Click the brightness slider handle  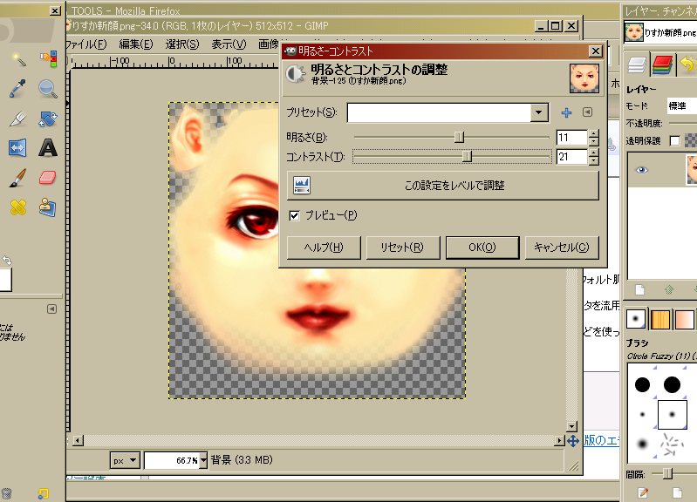459,138
